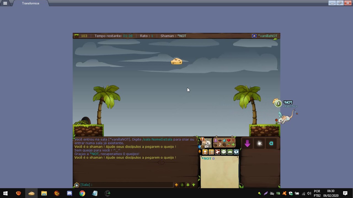The image size is (353, 198).
Task: Open the shop shirt icon
Action: 218,152
